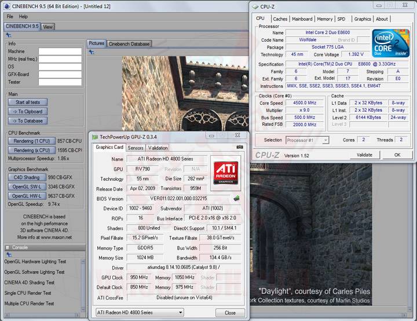417x321 pixels.
Task: Click the 1595 CB-CPU render score
Action: (69, 151)
